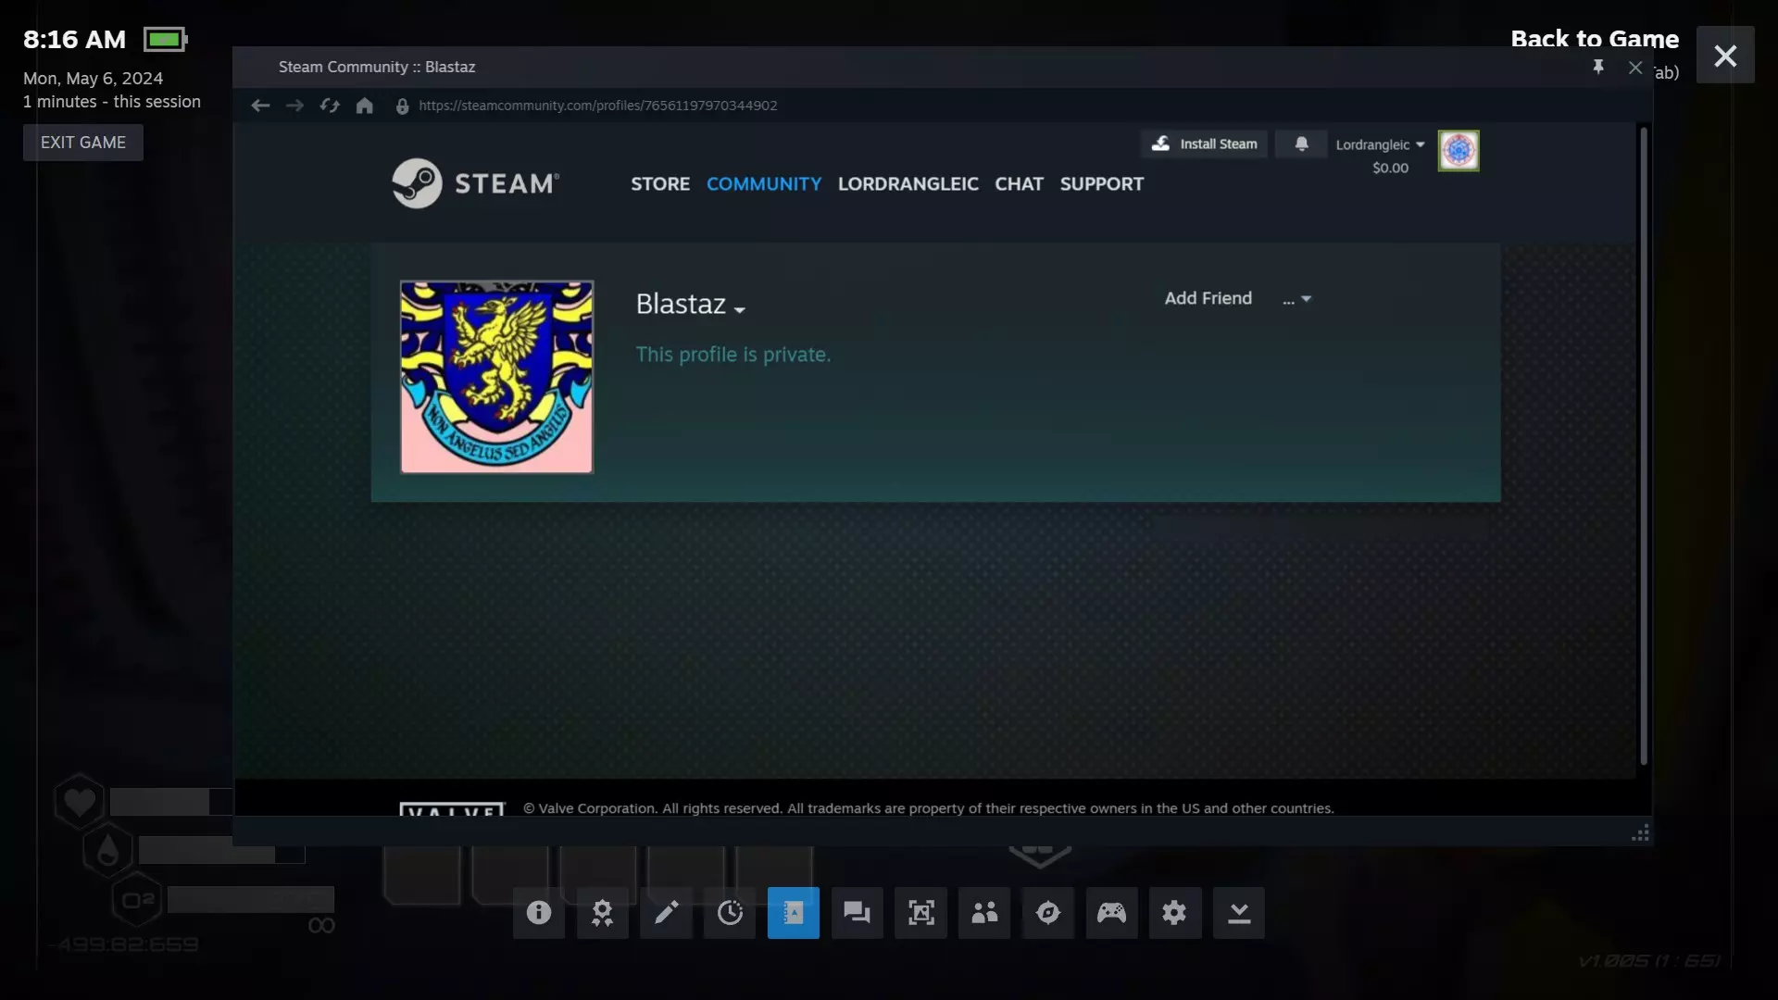Open overlay settings gear icon
This screenshot has width=1778, height=1000.
tap(1174, 913)
